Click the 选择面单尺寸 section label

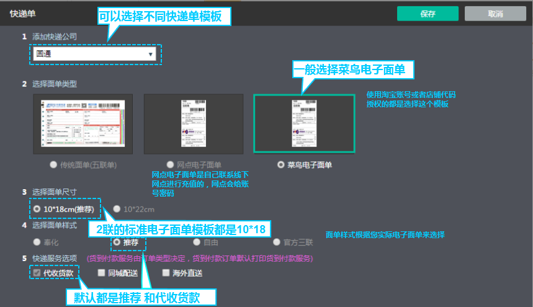(55, 192)
